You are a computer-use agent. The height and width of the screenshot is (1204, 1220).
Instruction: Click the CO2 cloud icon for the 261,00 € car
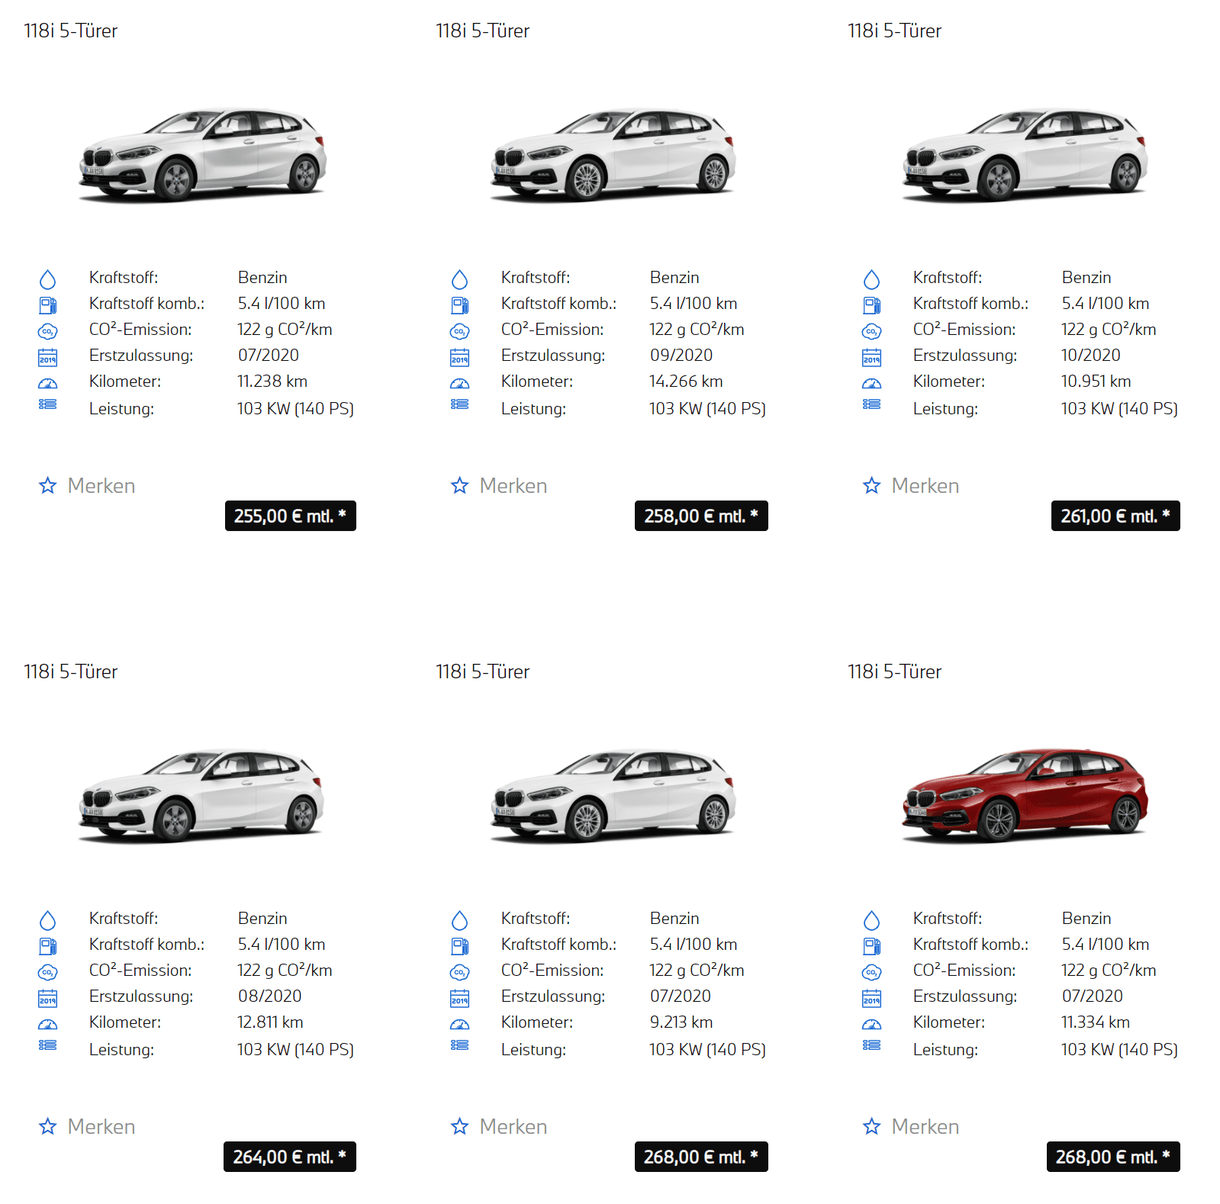coord(871,331)
